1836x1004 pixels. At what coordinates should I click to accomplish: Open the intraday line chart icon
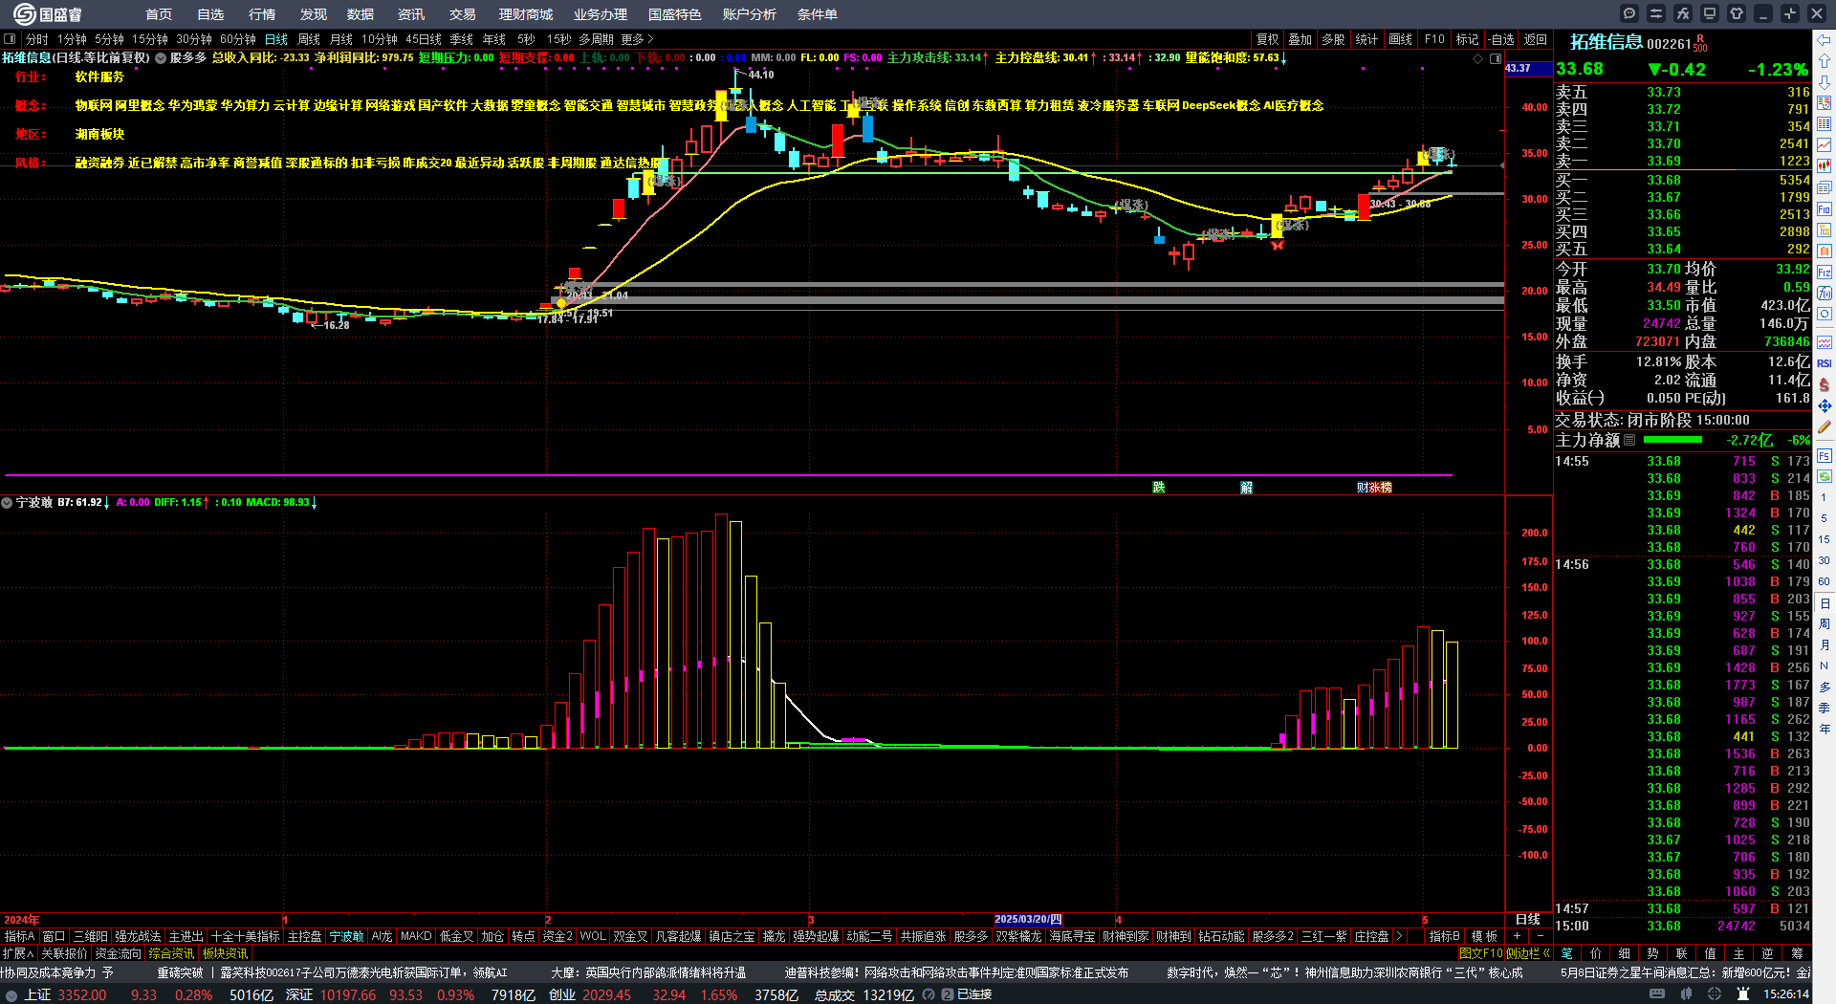[x=1825, y=145]
